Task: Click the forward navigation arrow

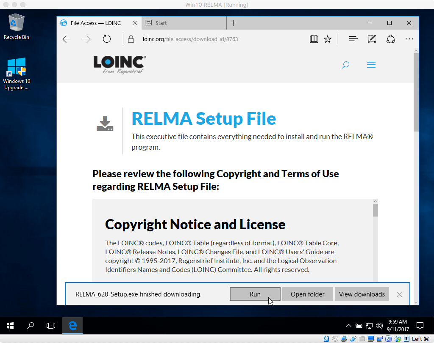Action: point(86,39)
